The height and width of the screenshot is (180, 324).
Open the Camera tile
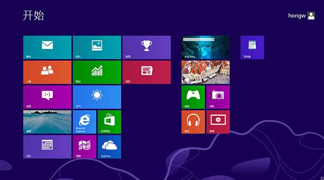[218, 97]
